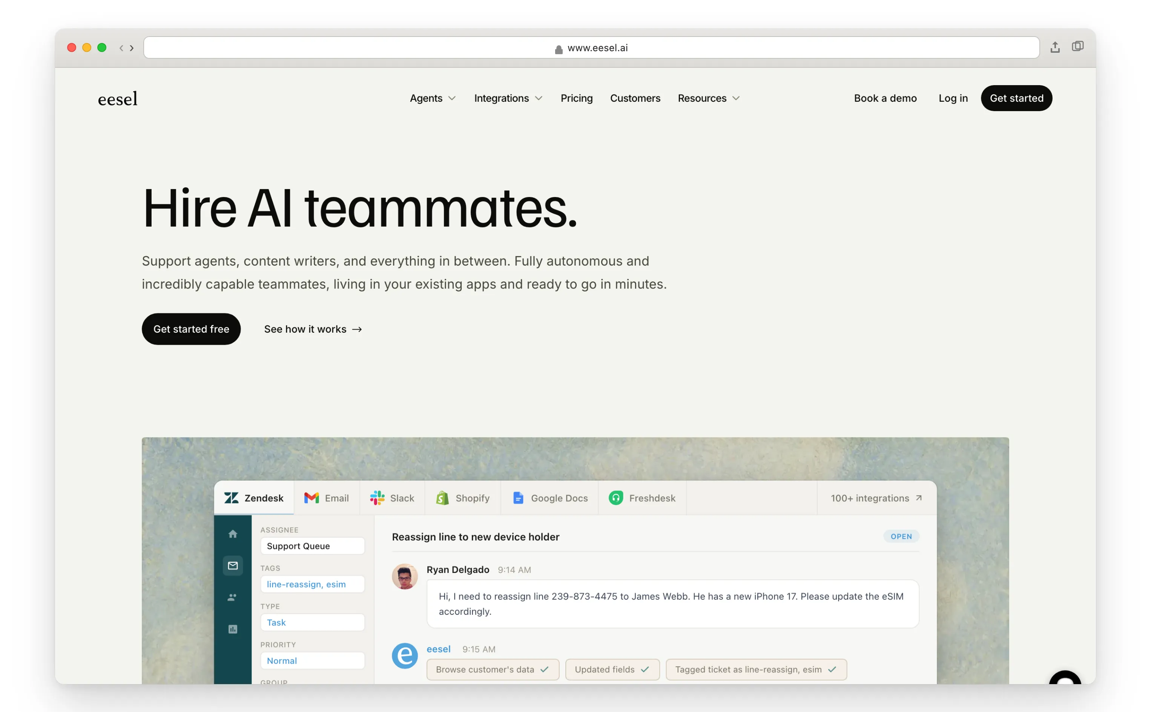Viewport: 1151px width, 712px height.
Task: Switch to the Freshdesk tab
Action: tap(642, 498)
